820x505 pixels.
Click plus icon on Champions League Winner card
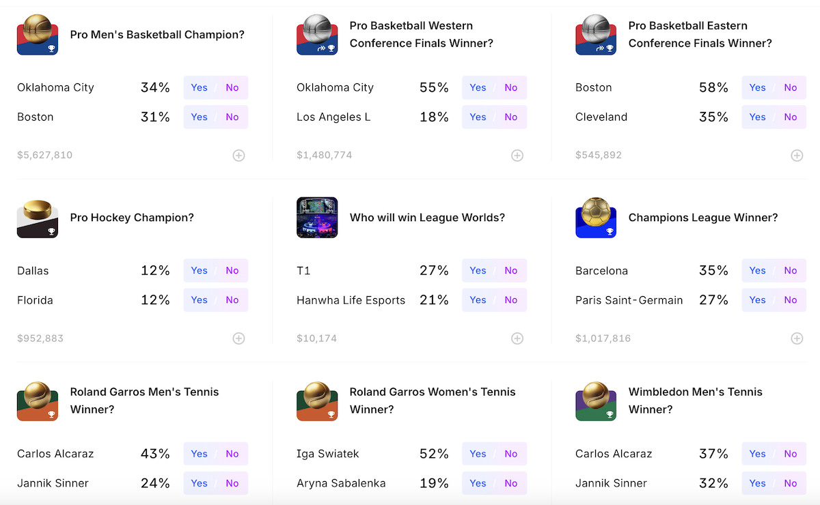(797, 338)
